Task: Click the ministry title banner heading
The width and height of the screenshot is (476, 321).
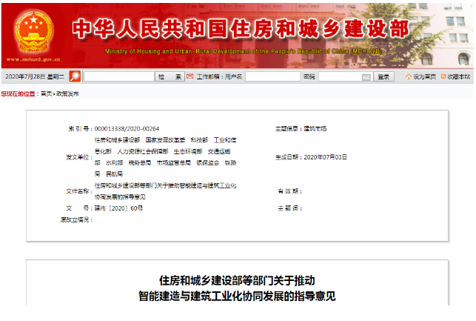Action: pyautogui.click(x=241, y=29)
